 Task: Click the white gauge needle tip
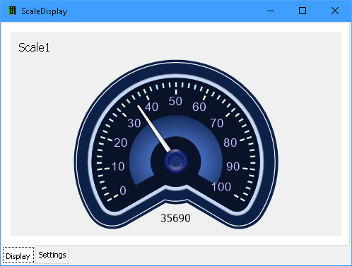click(x=139, y=107)
